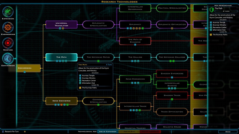This screenshot has width=239, height=134.
Task: Click Krynniac Temple in right panel
Action: click(x=219, y=23)
